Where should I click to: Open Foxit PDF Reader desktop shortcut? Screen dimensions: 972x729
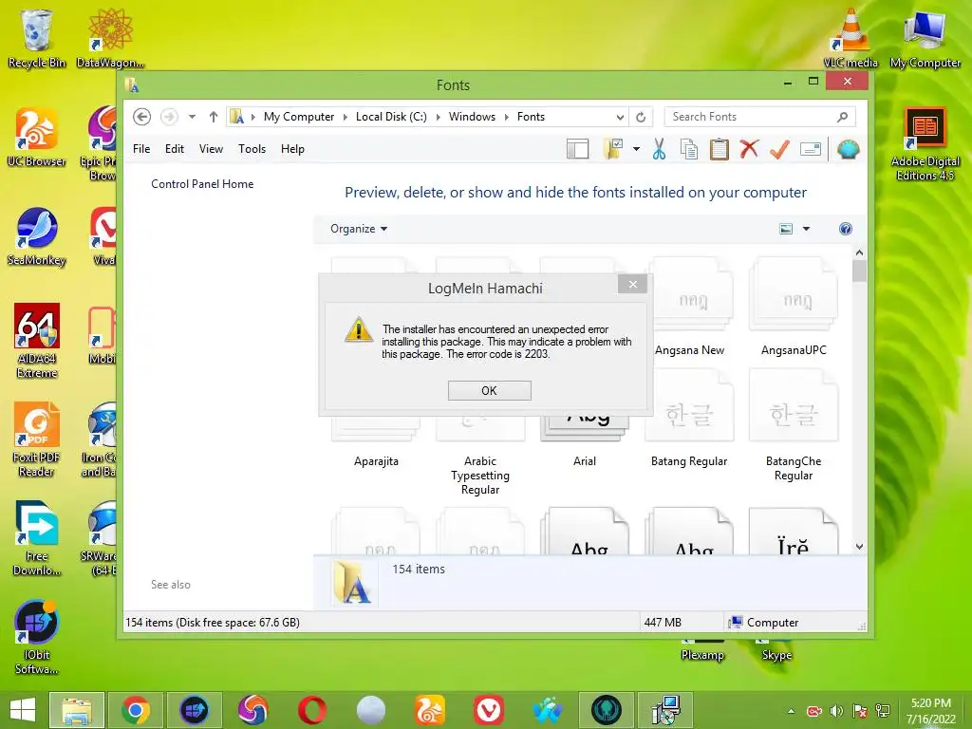pyautogui.click(x=36, y=439)
